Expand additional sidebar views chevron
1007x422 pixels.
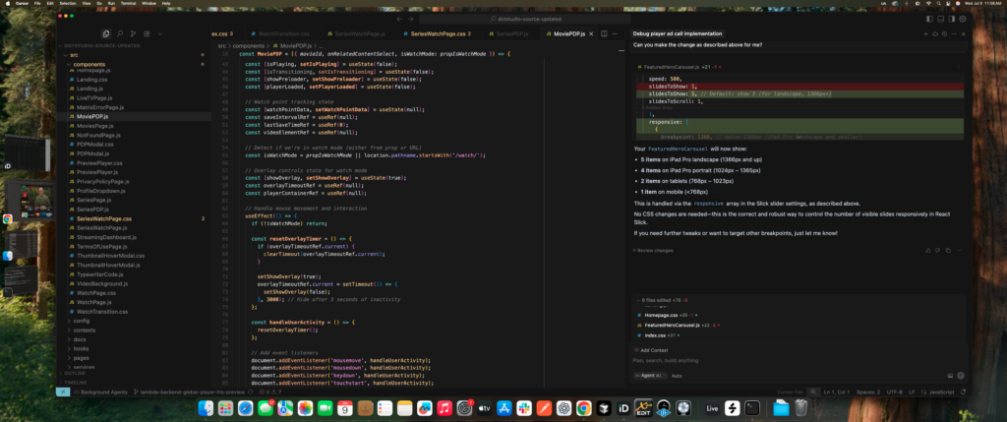(x=160, y=33)
